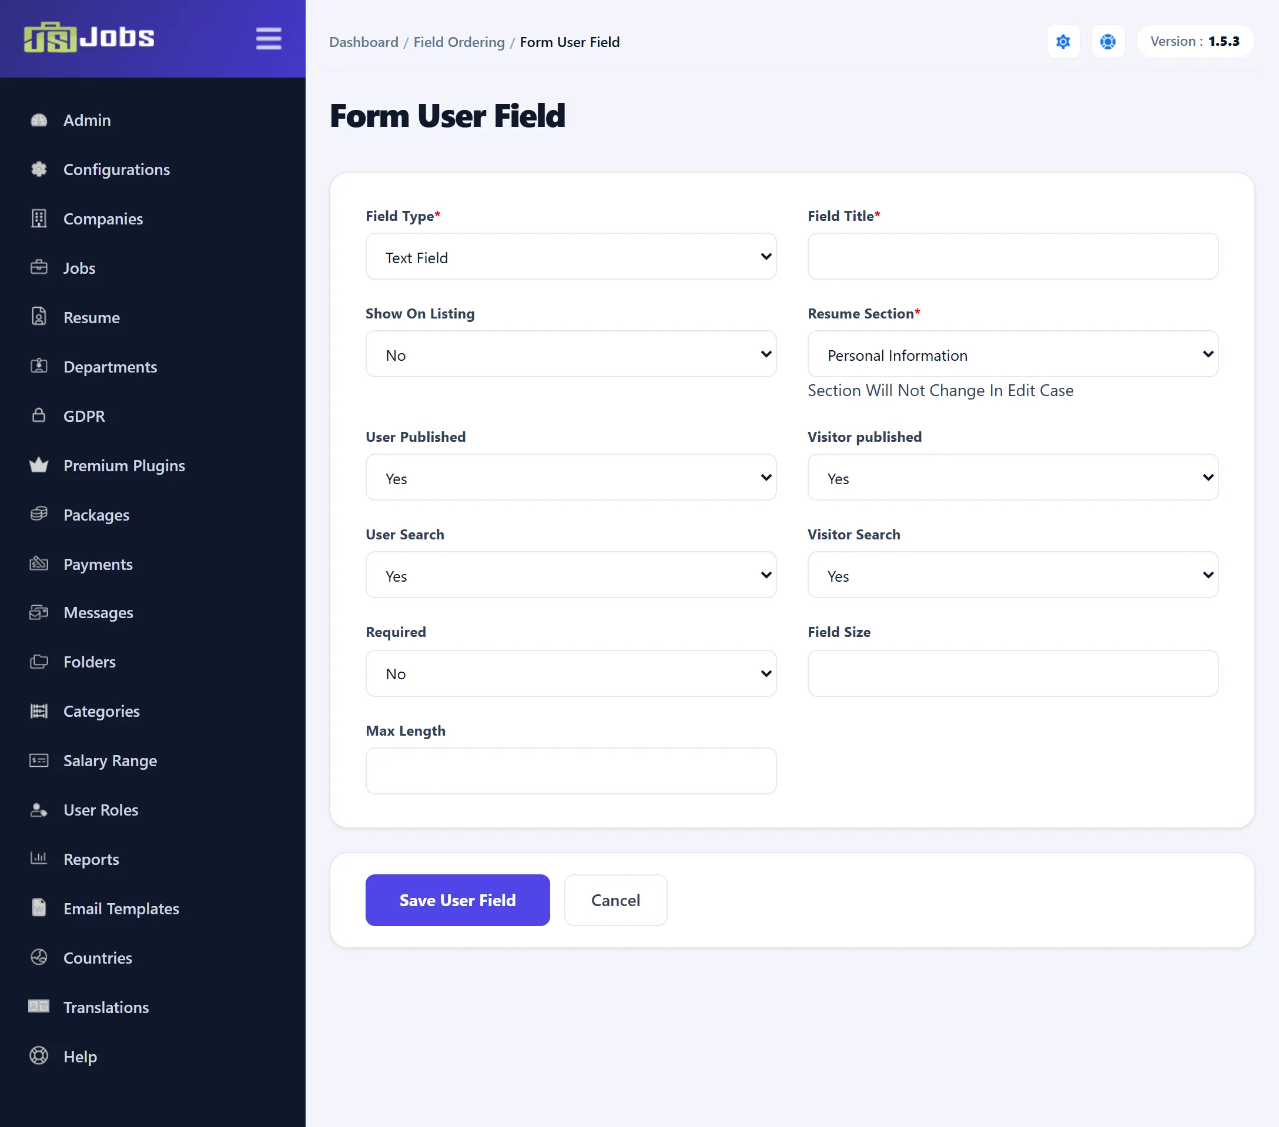The width and height of the screenshot is (1279, 1127).
Task: Toggle the hamburger sidebar menu icon
Action: coord(269,39)
